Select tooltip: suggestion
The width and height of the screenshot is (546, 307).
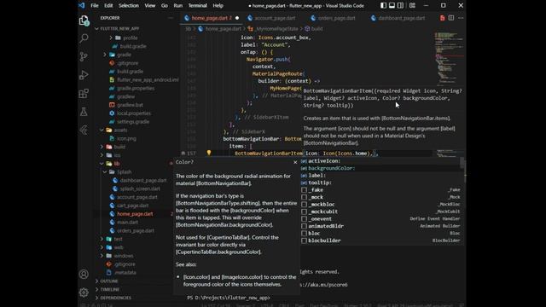(380, 182)
